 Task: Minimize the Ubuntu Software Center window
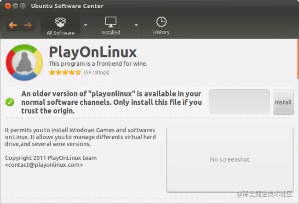pyautogui.click(x=15, y=6)
